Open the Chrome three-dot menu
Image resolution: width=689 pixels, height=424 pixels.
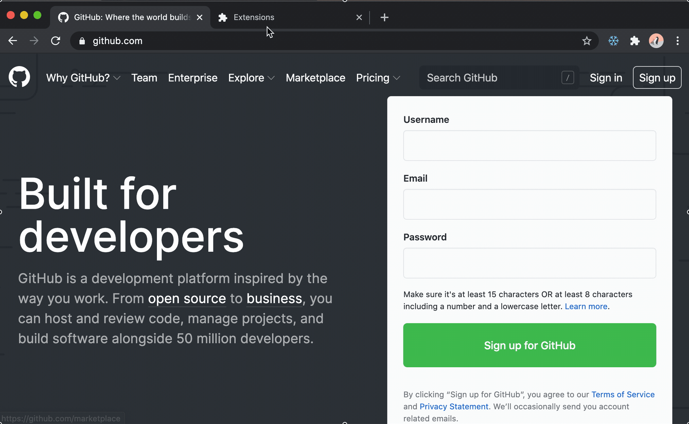(x=678, y=41)
